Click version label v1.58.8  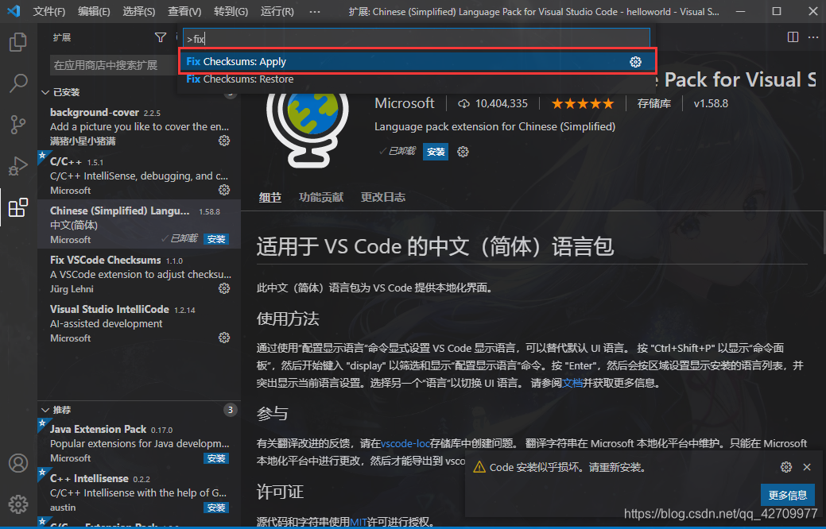pos(711,104)
